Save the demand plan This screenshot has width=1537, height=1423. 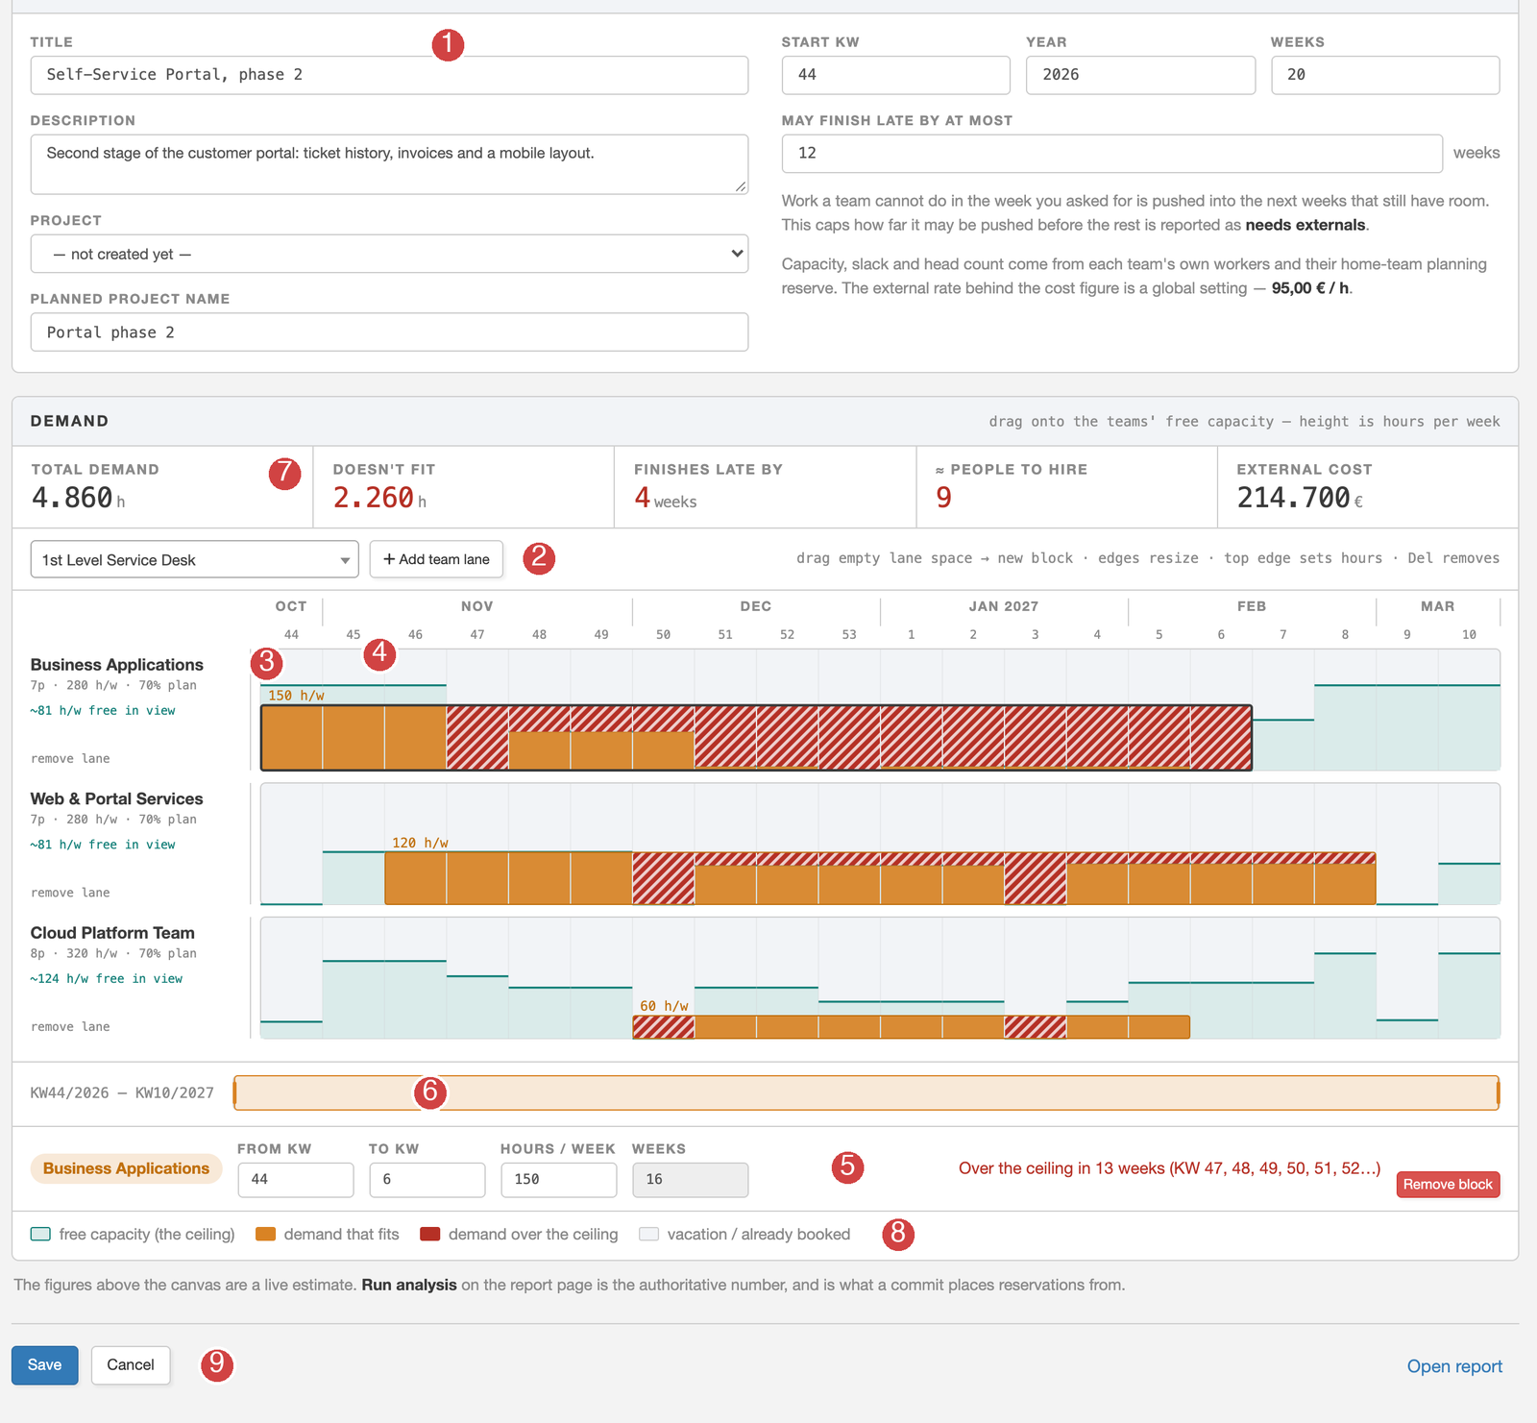[44, 1365]
